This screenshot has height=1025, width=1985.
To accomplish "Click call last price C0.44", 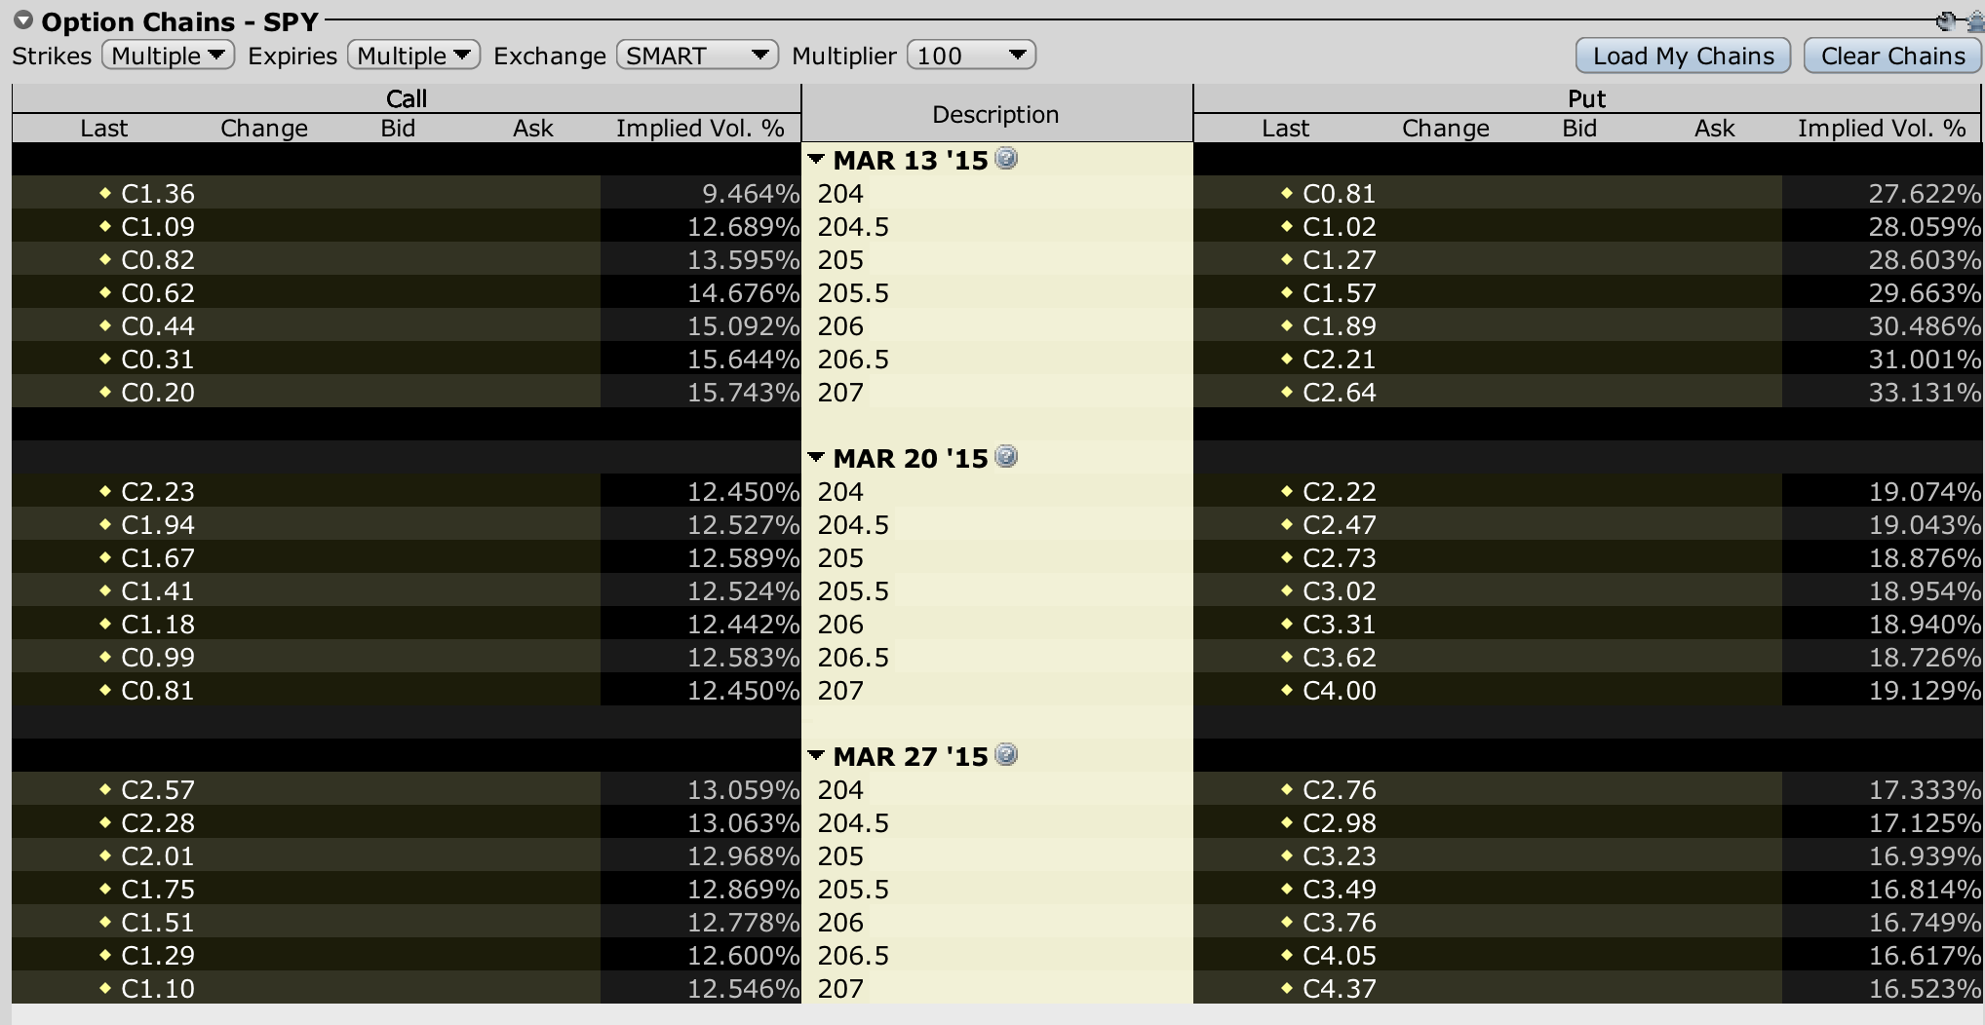I will click(158, 326).
